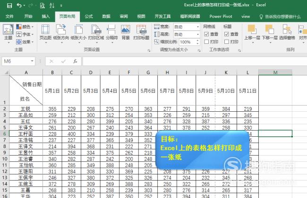The width and height of the screenshot is (307, 198).
Task: Click the Select All corner triangle
Action: 6,73
